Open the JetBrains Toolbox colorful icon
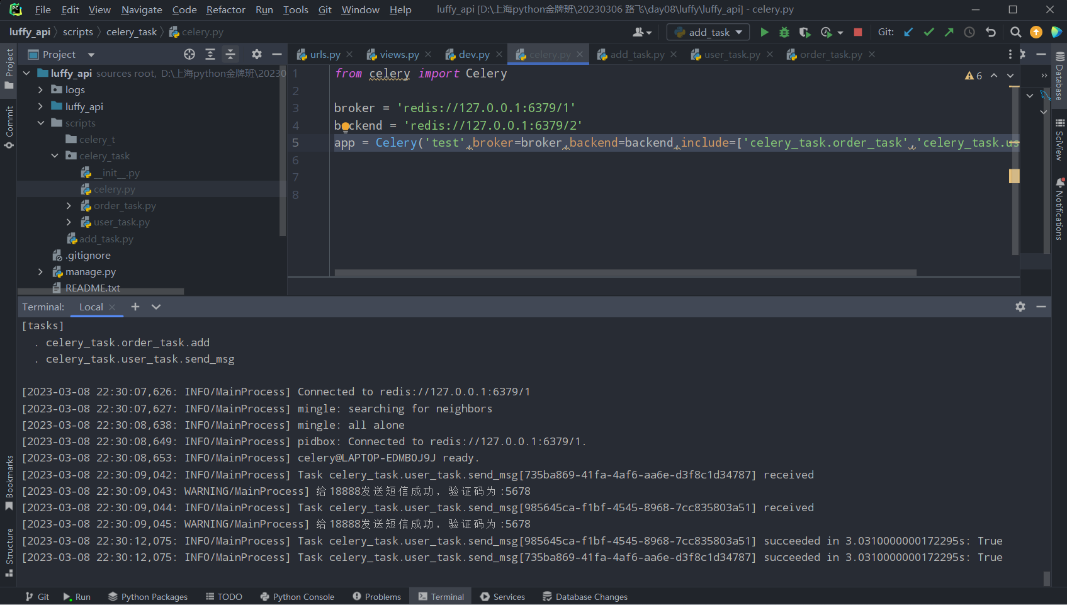1067x605 pixels. click(1056, 32)
